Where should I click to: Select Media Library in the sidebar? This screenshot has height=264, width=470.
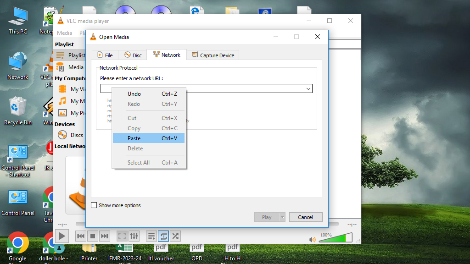[x=70, y=67]
